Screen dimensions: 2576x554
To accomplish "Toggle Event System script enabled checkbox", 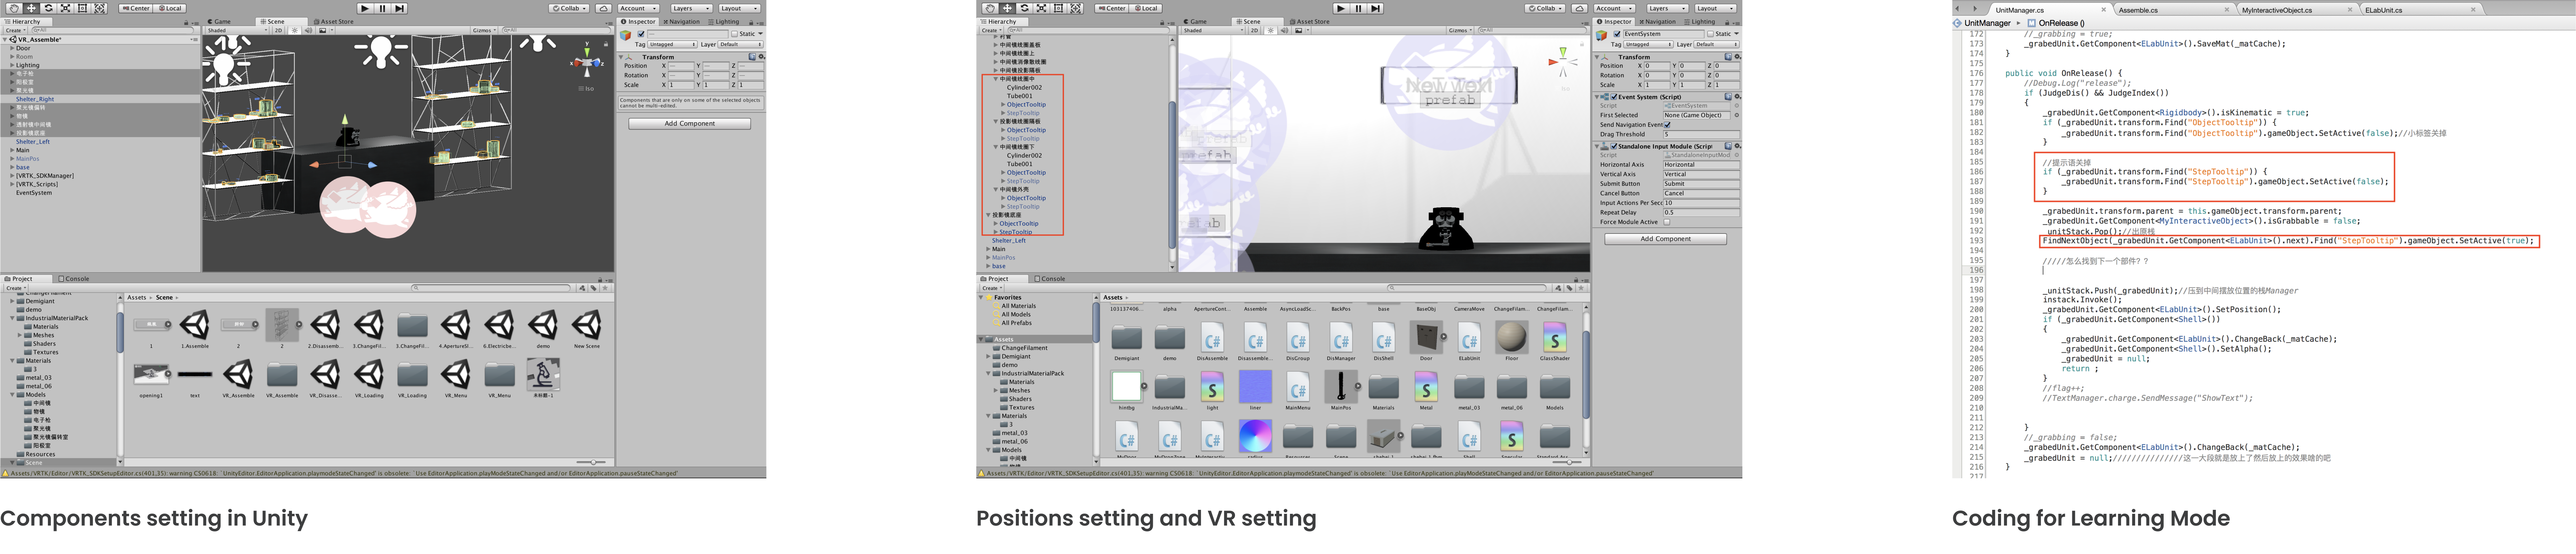I will (1614, 97).
